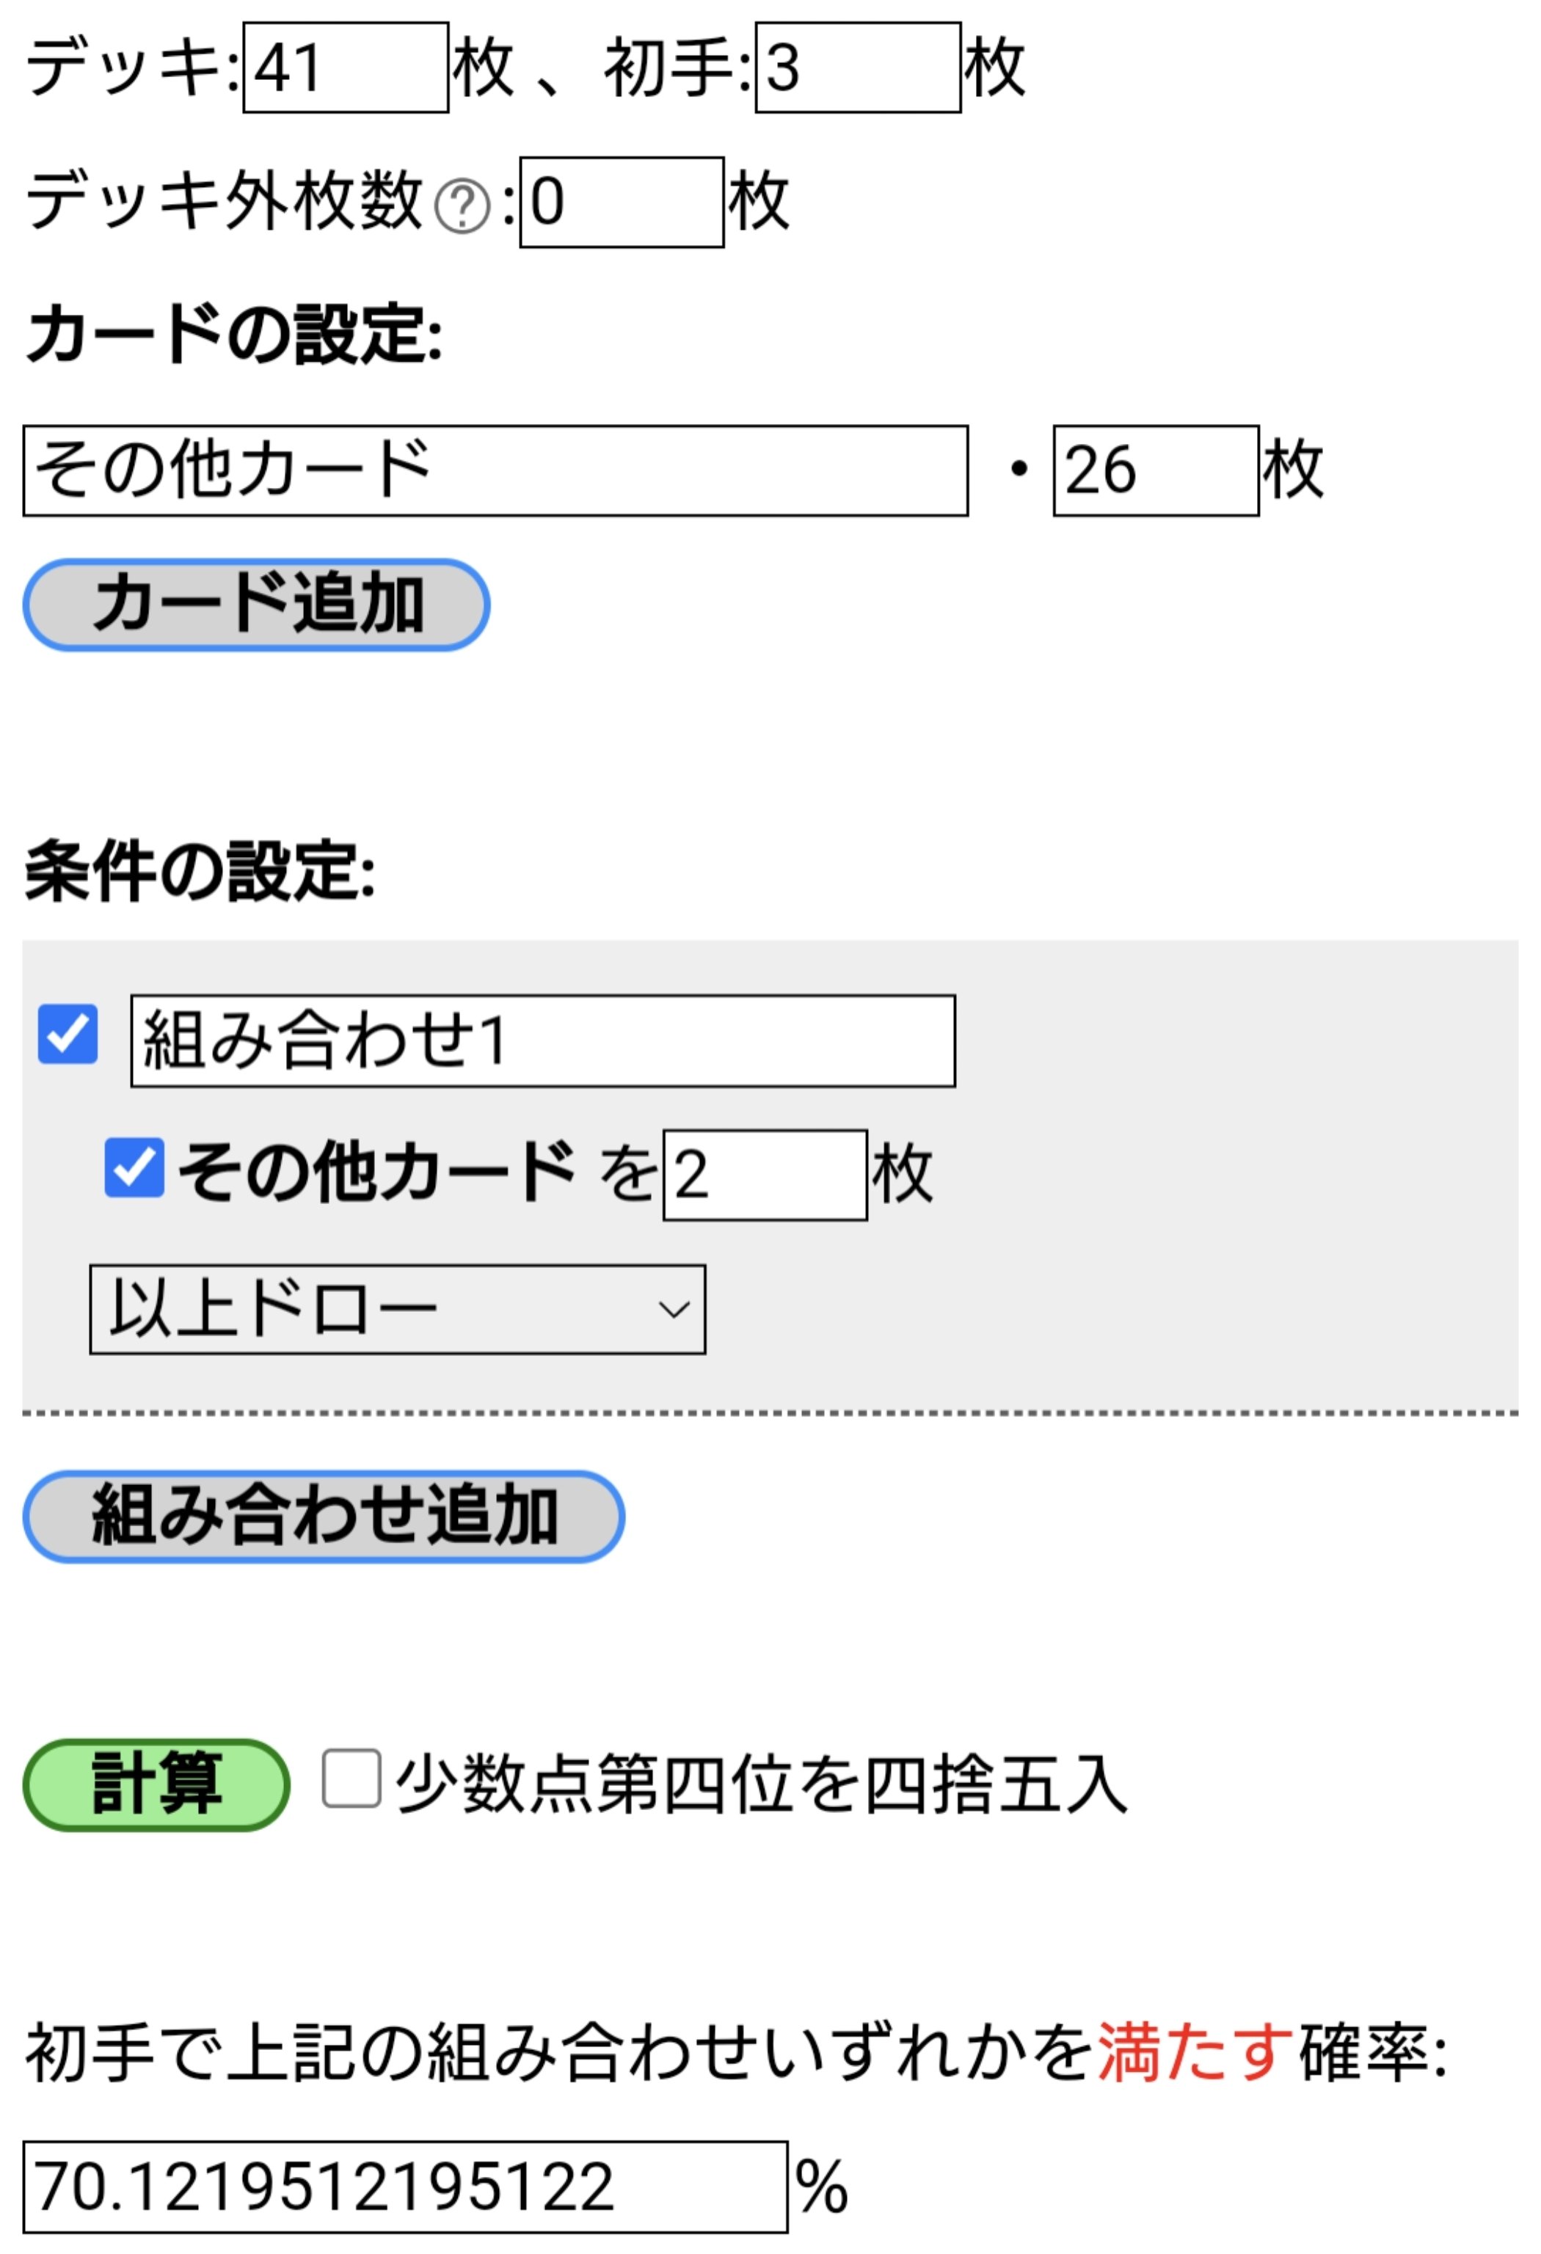Viewport: 1541px width, 2254px height.
Task: Uncheck the その他カード condition checkbox
Action: click(135, 1168)
